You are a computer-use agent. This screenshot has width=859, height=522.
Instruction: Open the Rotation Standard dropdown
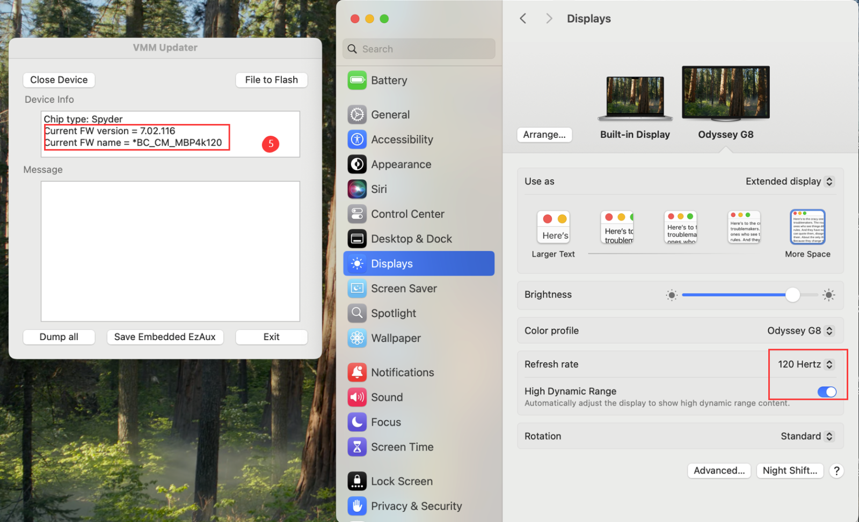[807, 436]
